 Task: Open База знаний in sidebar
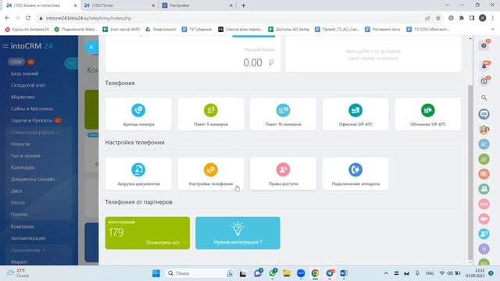point(24,73)
